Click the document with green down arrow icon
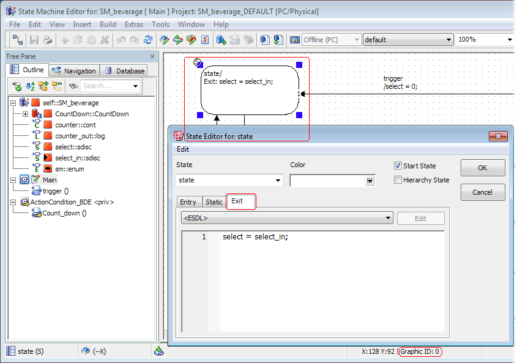Screen dimensions: 517x363 pos(278,40)
